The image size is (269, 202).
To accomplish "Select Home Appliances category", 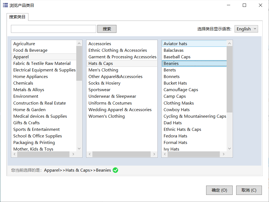I will coord(31,77).
